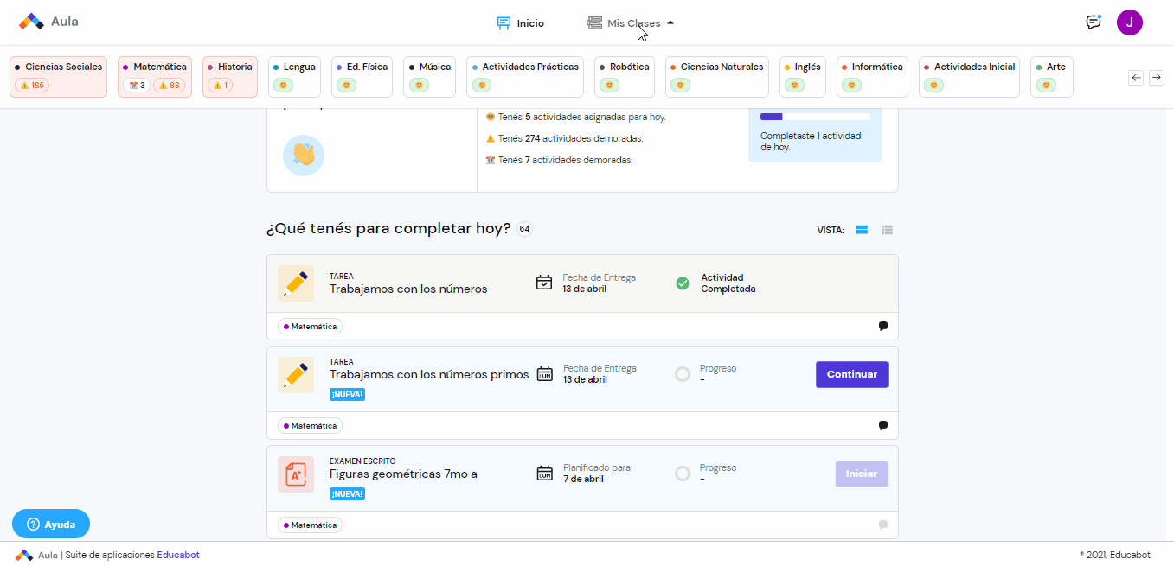This screenshot has height=566, width=1174.
Task: Open the user avatar J menu
Action: click(1129, 22)
